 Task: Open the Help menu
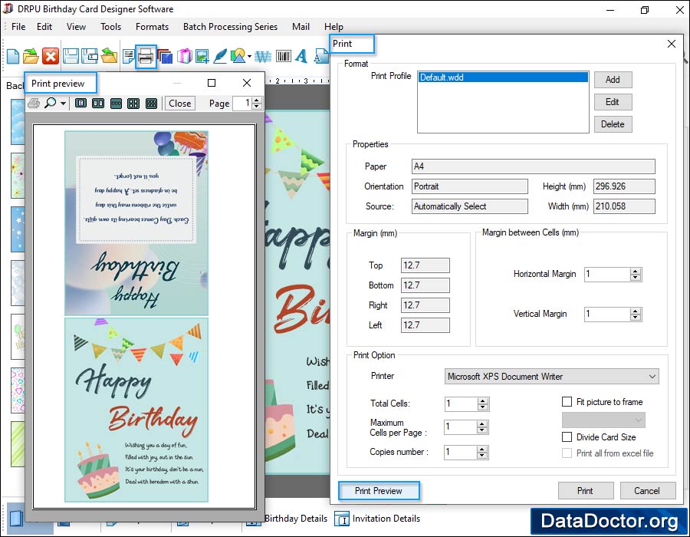click(x=334, y=27)
